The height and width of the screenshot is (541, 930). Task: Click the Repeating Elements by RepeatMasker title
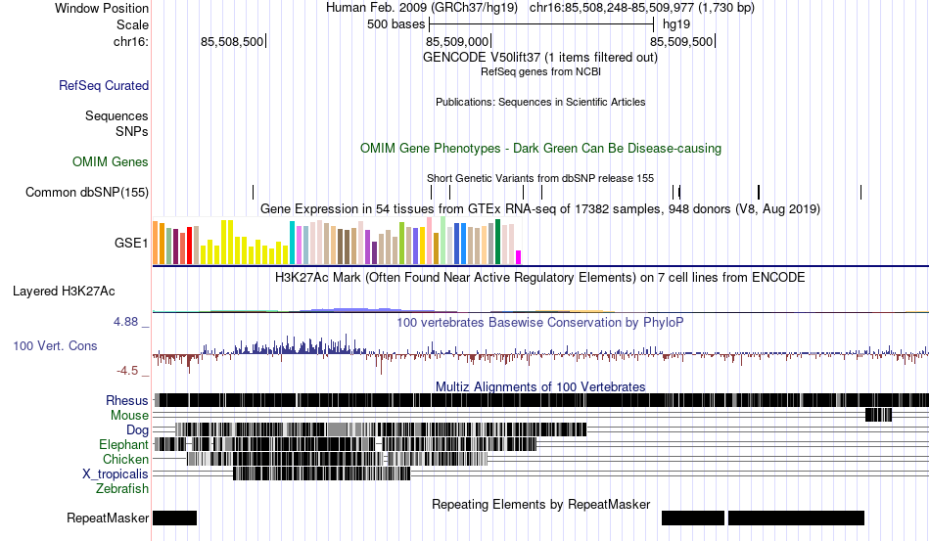coord(541,504)
